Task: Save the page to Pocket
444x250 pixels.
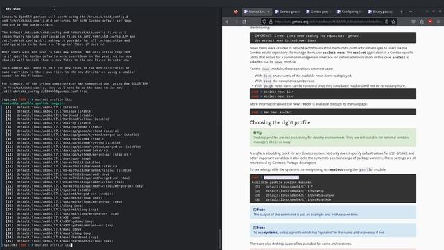Action: [x=413, y=22]
